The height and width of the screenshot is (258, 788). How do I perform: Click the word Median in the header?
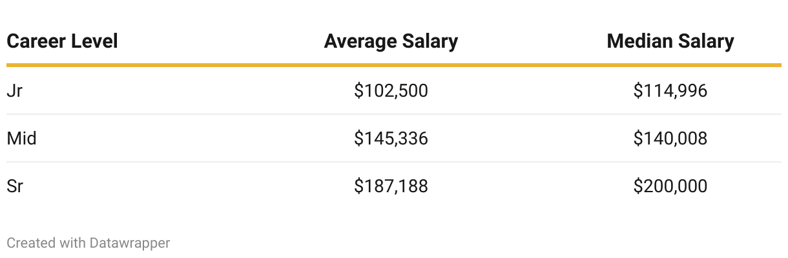pyautogui.click(x=639, y=41)
